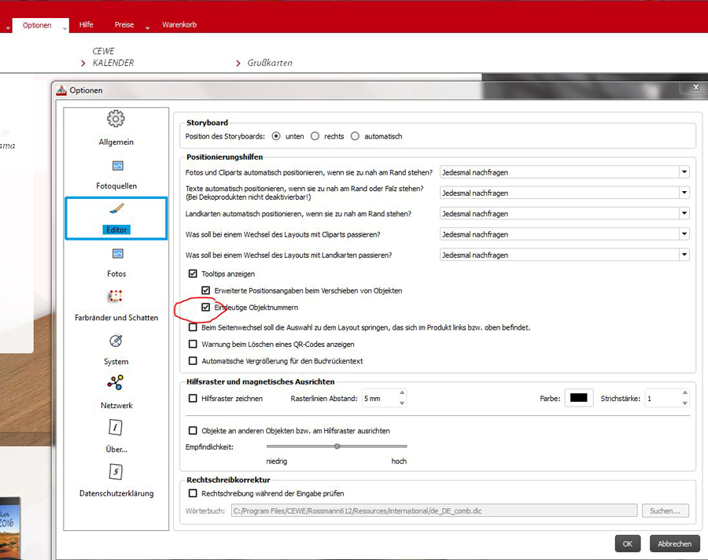Image resolution: width=708 pixels, height=560 pixels.
Task: Open the Allgemein settings gear icon
Action: (x=116, y=120)
